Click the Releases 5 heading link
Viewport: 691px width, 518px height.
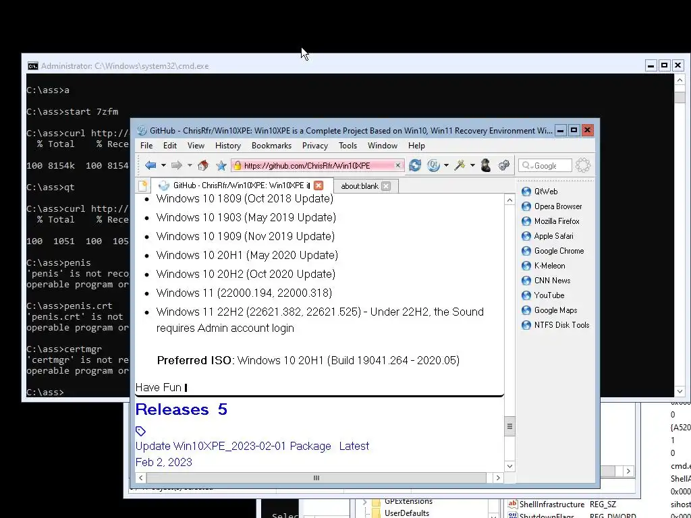pyautogui.click(x=181, y=409)
